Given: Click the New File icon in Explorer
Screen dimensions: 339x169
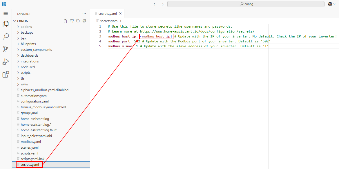Looking at the screenshot, I should [66, 21].
